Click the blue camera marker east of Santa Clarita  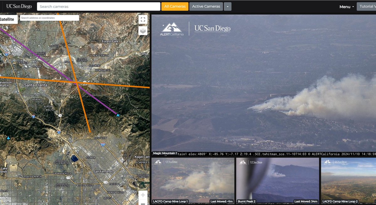click(x=118, y=115)
